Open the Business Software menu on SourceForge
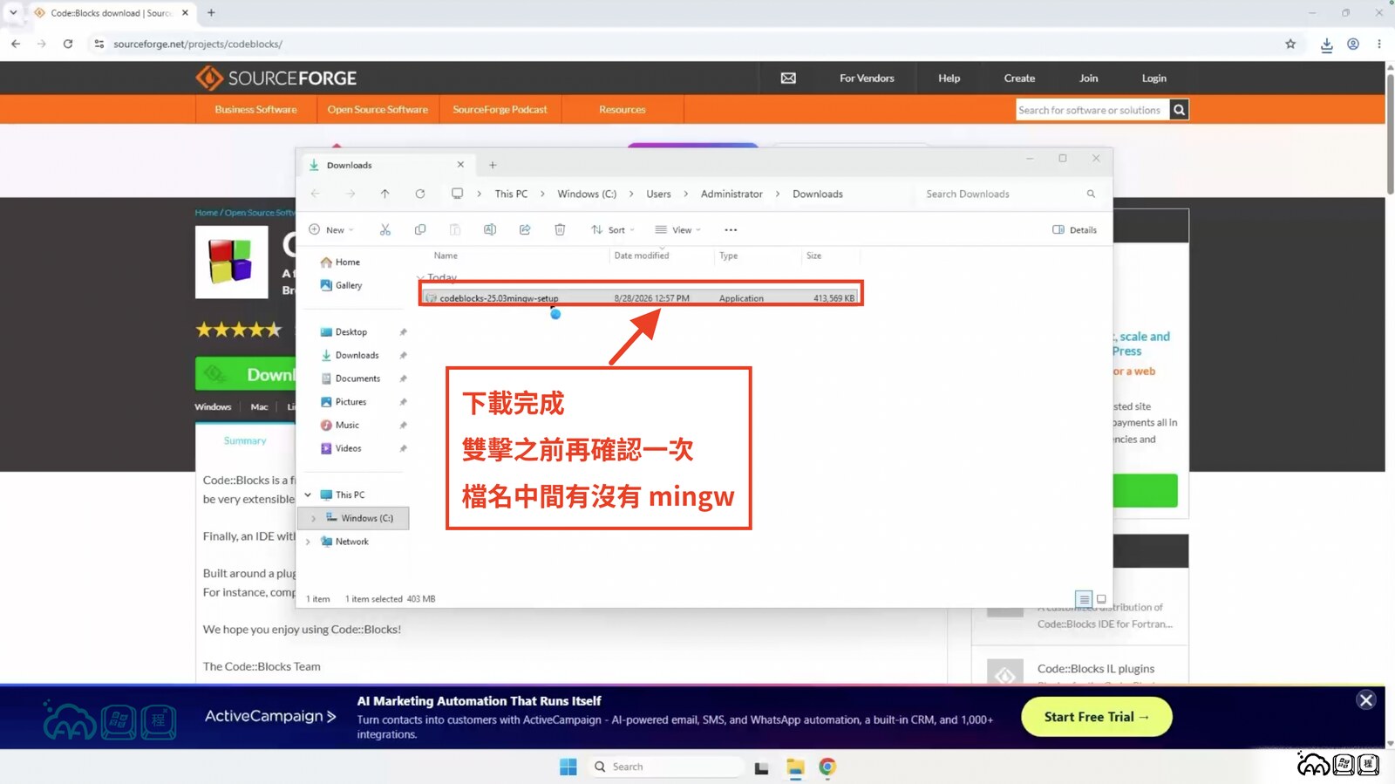This screenshot has width=1395, height=784. (x=255, y=110)
